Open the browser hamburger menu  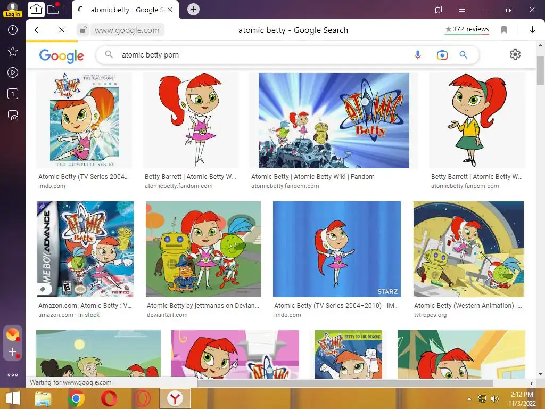pos(462,10)
